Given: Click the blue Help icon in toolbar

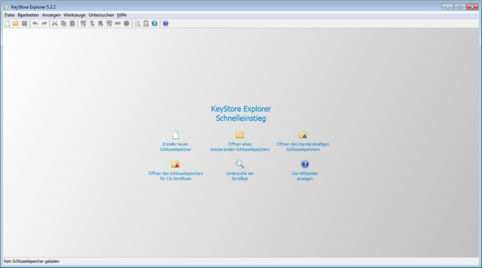Looking at the screenshot, I should (166, 23).
